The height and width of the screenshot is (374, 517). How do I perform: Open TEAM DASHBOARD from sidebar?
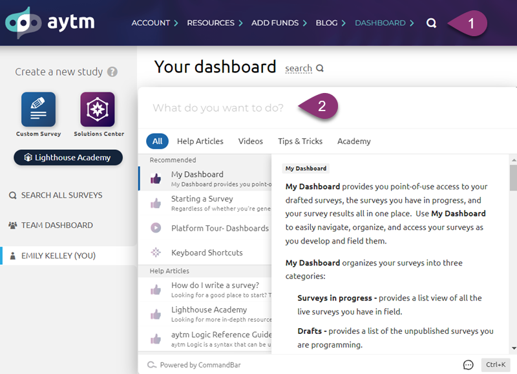pyautogui.click(x=57, y=225)
